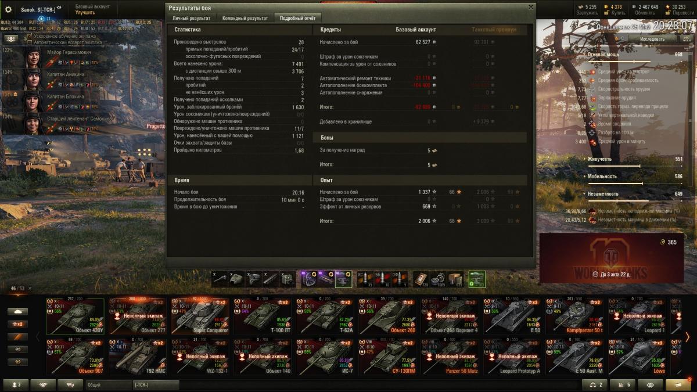Select the Т-100 ЛТ tank

click(261, 316)
